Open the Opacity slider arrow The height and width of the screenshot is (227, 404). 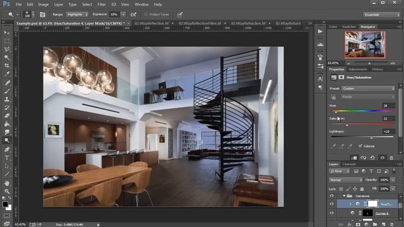click(x=393, y=180)
